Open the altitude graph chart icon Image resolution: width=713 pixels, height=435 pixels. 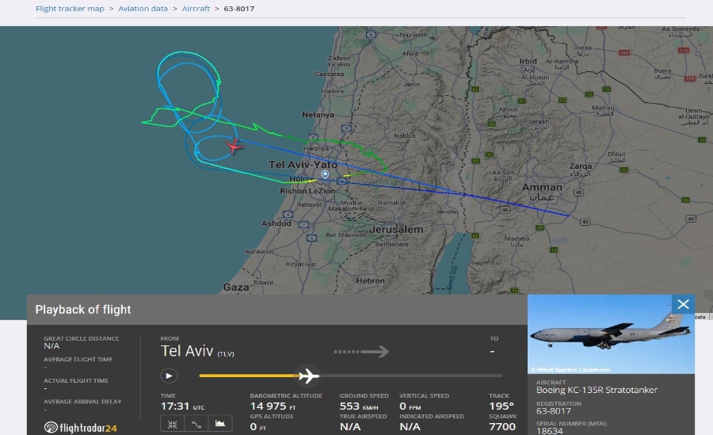click(221, 424)
